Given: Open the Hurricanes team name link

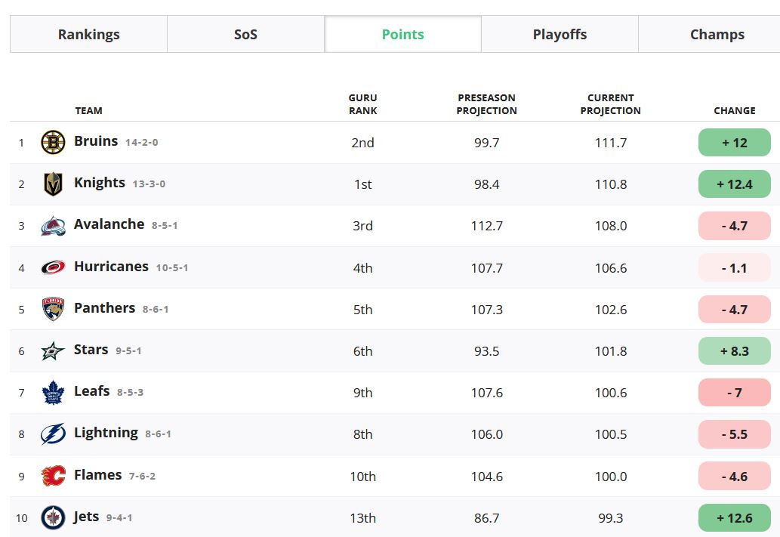Looking at the screenshot, I should [111, 267].
